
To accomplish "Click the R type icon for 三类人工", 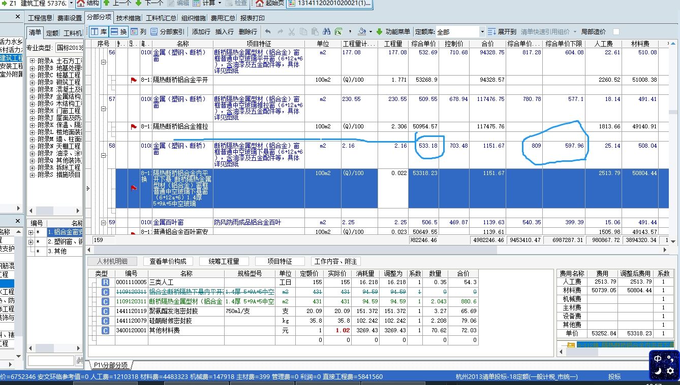I will pyautogui.click(x=105, y=282).
